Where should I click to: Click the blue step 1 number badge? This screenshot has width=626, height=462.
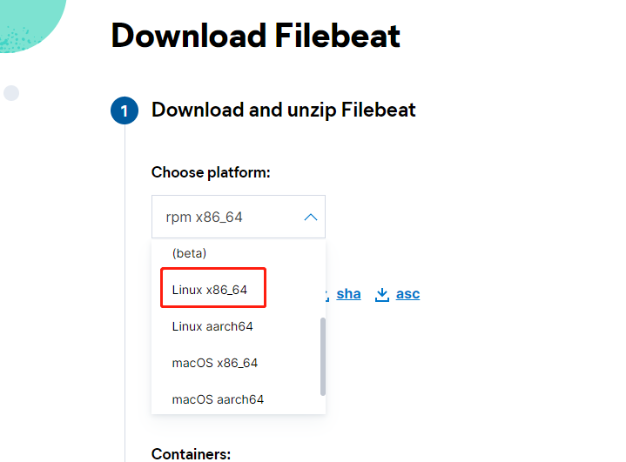(x=125, y=111)
